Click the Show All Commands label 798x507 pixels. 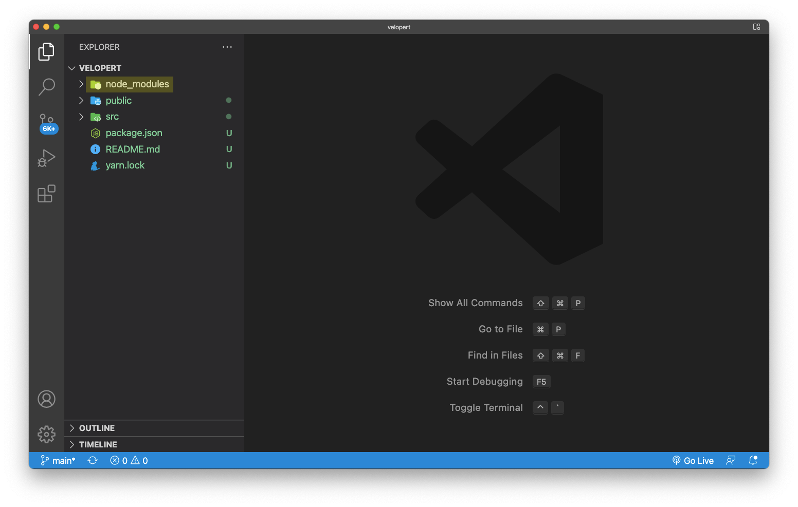click(476, 303)
